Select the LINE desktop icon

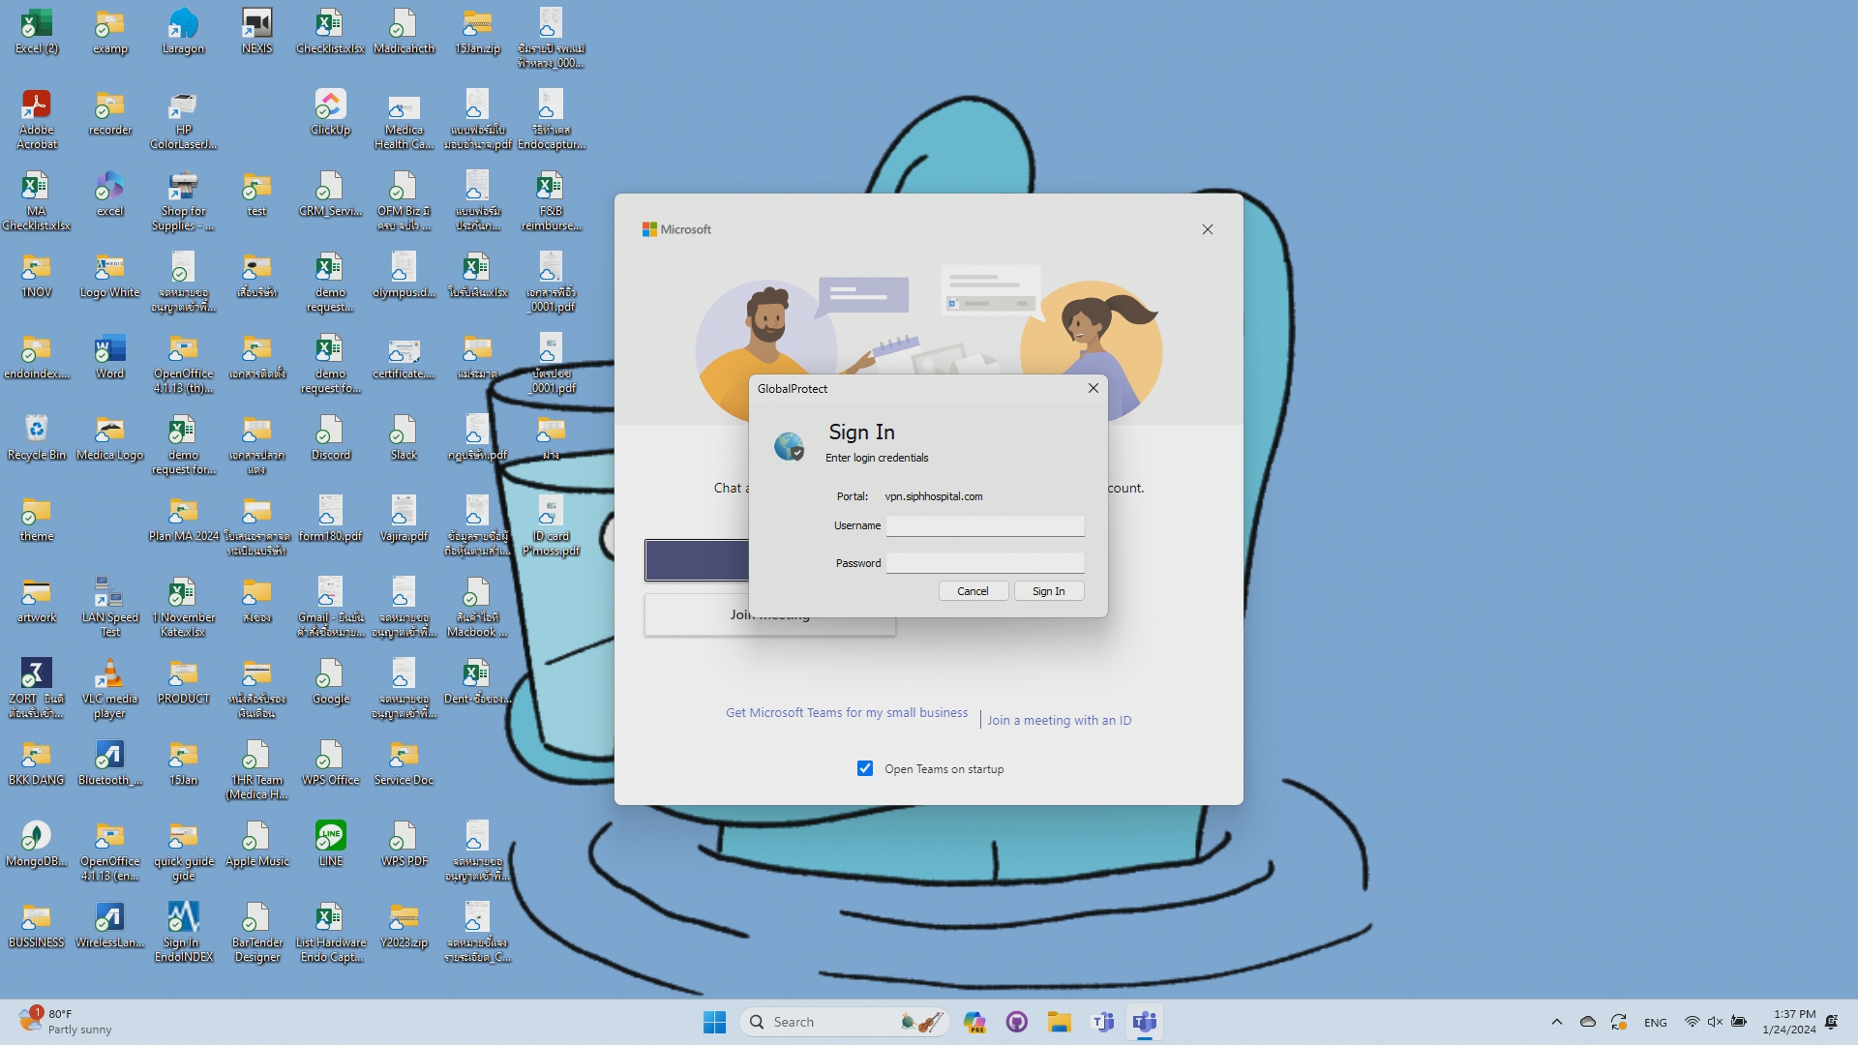(x=330, y=845)
